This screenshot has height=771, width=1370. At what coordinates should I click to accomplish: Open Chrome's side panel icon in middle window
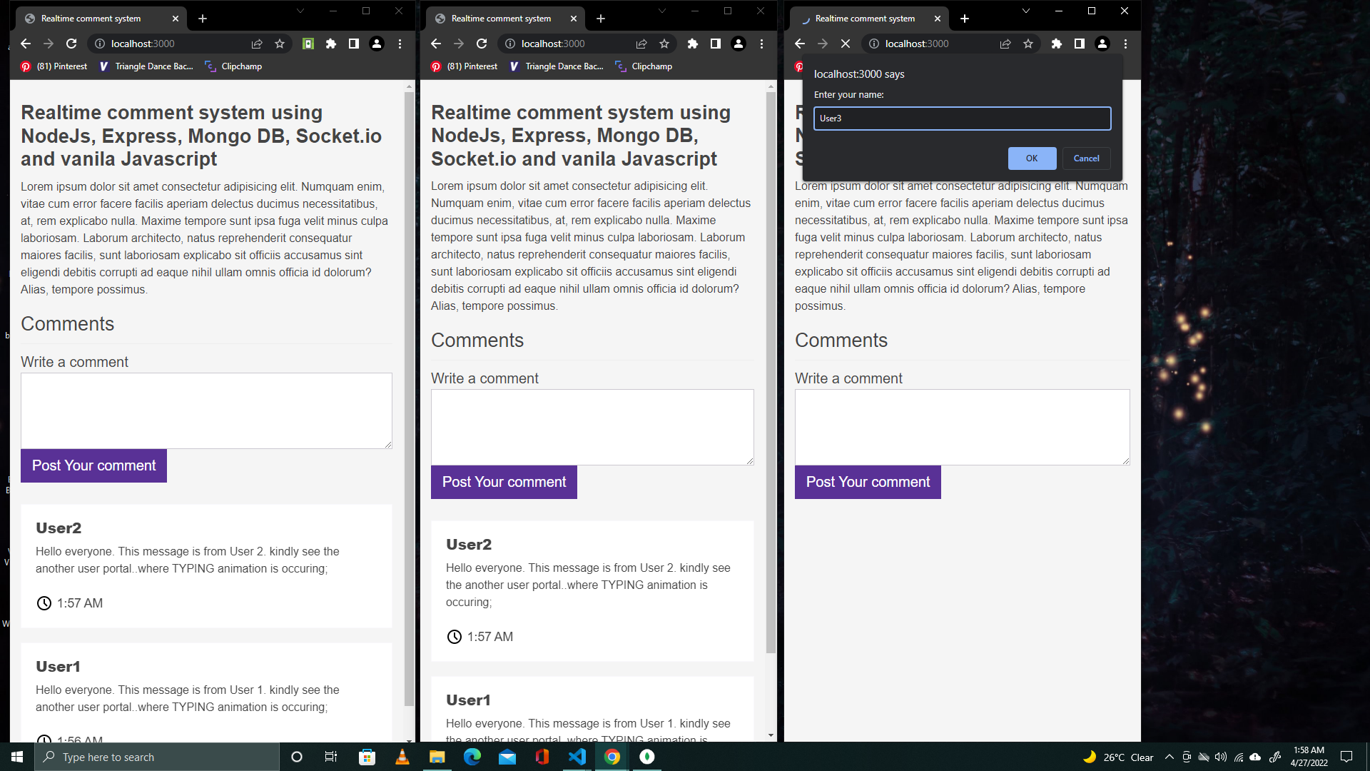pyautogui.click(x=715, y=44)
